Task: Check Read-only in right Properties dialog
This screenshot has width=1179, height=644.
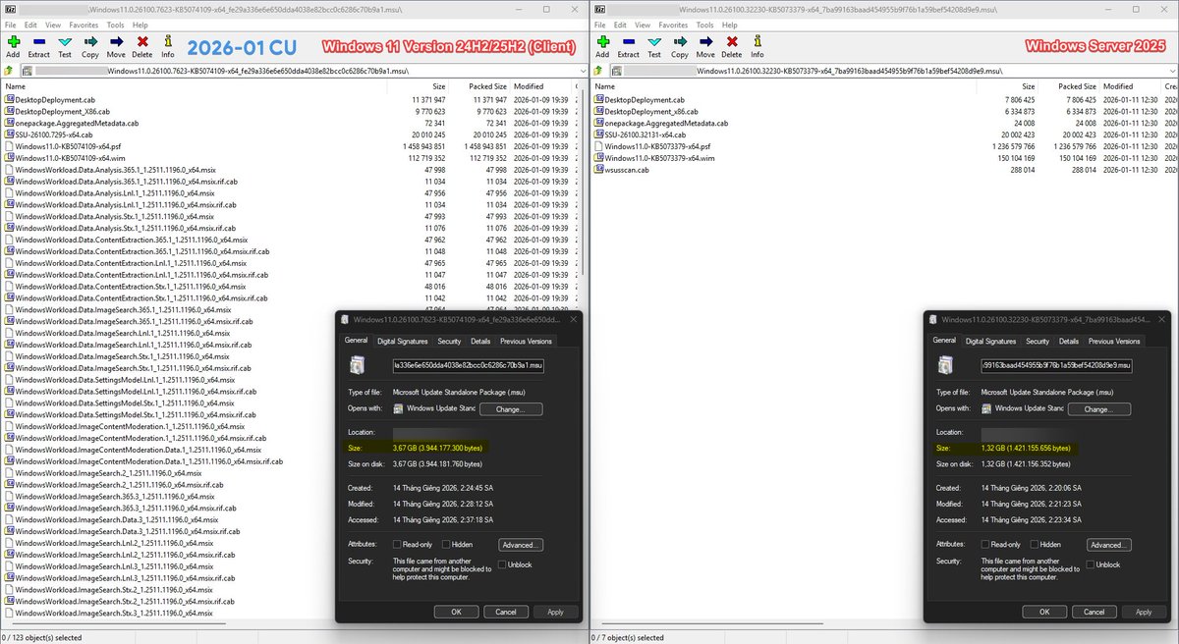Action: [x=986, y=545]
